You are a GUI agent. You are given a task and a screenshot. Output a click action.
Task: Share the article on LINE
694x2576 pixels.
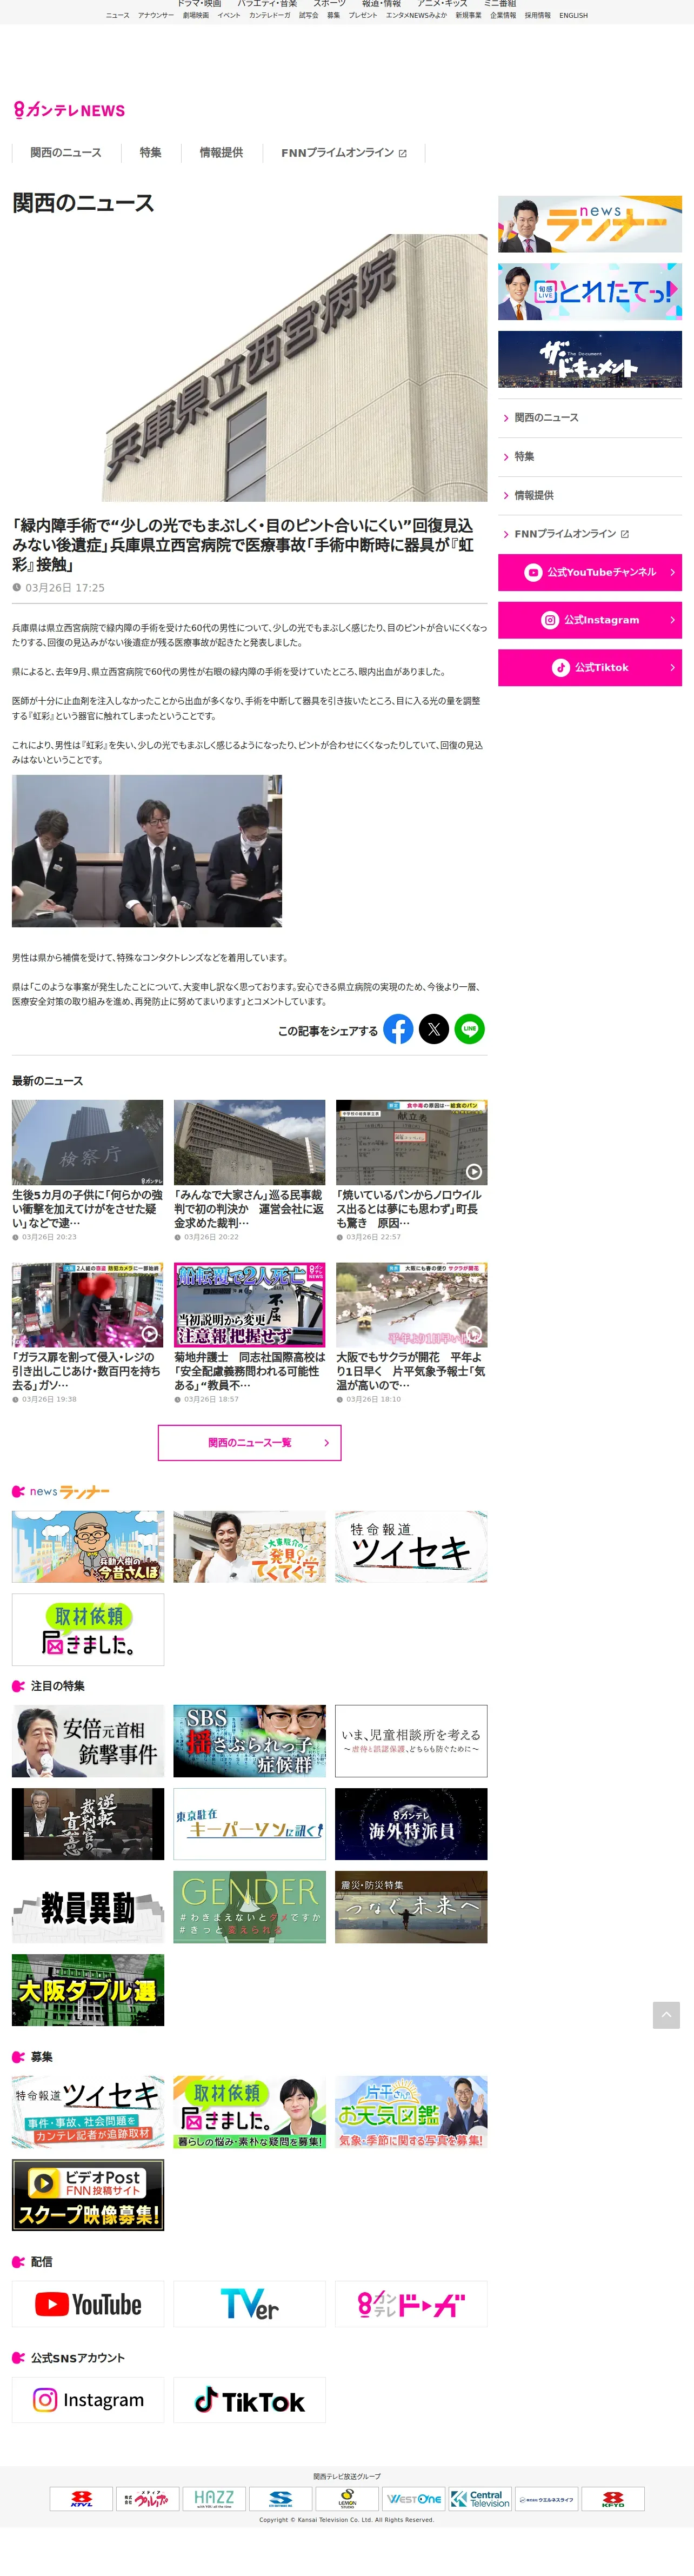click(470, 1029)
